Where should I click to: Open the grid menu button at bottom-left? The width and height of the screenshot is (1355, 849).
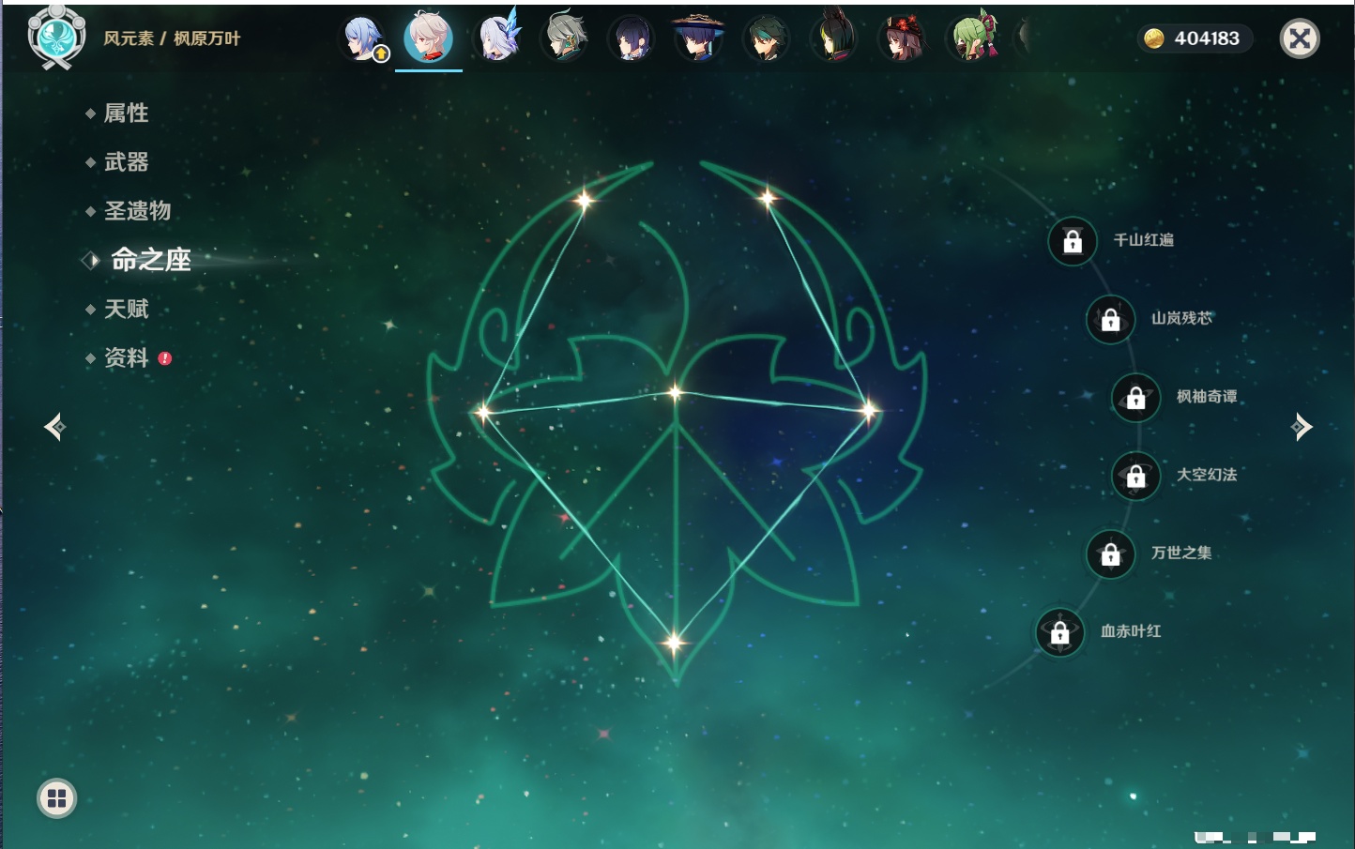pos(56,798)
